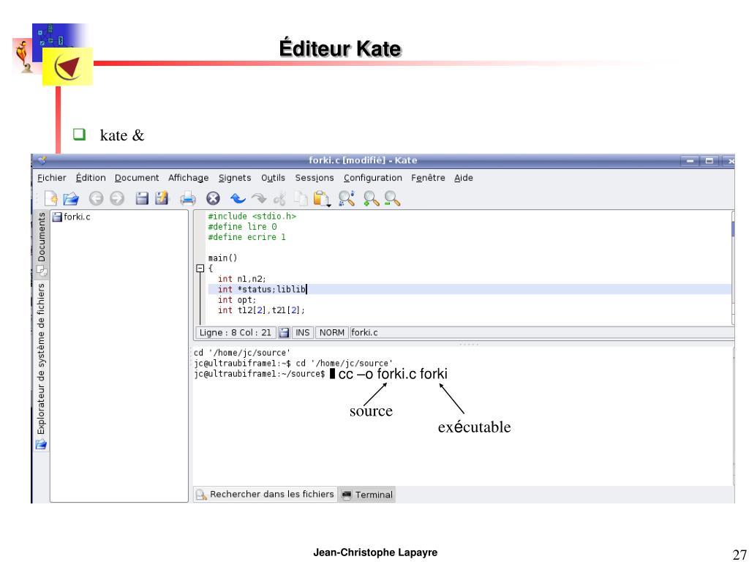Viewport: 749px width, 562px height.
Task: Open the Affichage menu
Action: coord(188,178)
